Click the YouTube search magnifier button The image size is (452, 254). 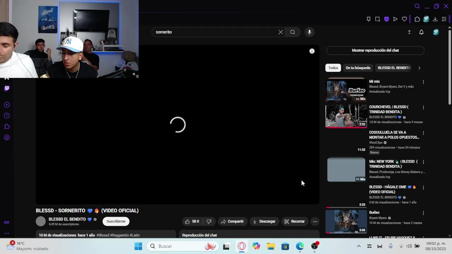click(x=293, y=32)
